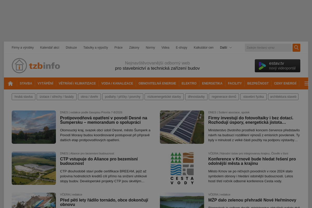
Task: Select STAVBA menu item
Action: point(26,83)
